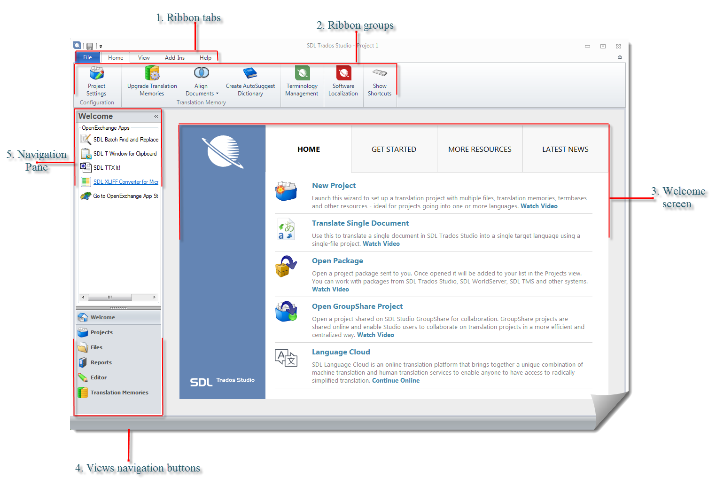The image size is (716, 487).
Task: Collapse the Welcome navigation pane chevron
Action: click(x=156, y=116)
